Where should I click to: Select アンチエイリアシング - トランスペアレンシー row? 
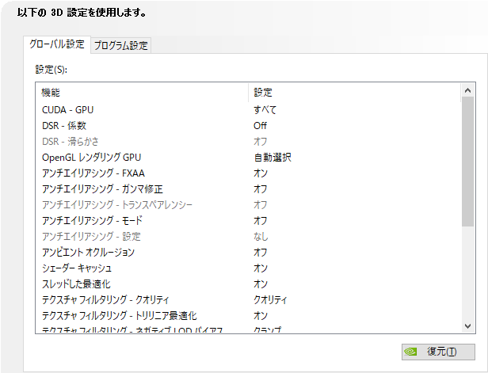pyautogui.click(x=248, y=205)
